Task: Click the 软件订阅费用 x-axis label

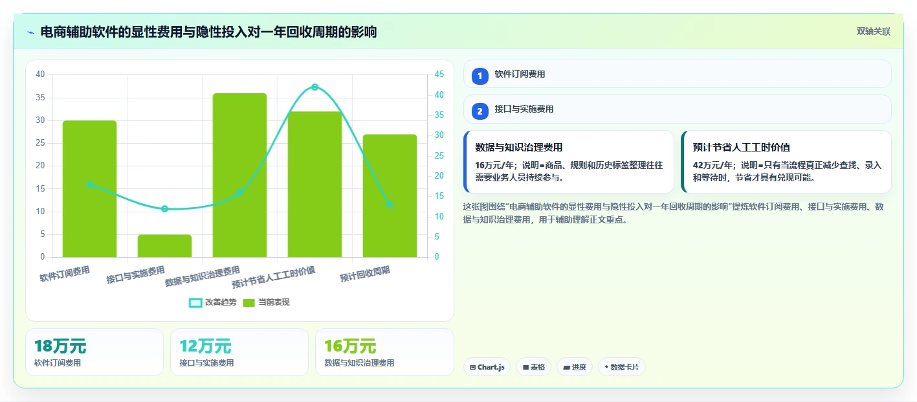Action: (x=65, y=274)
